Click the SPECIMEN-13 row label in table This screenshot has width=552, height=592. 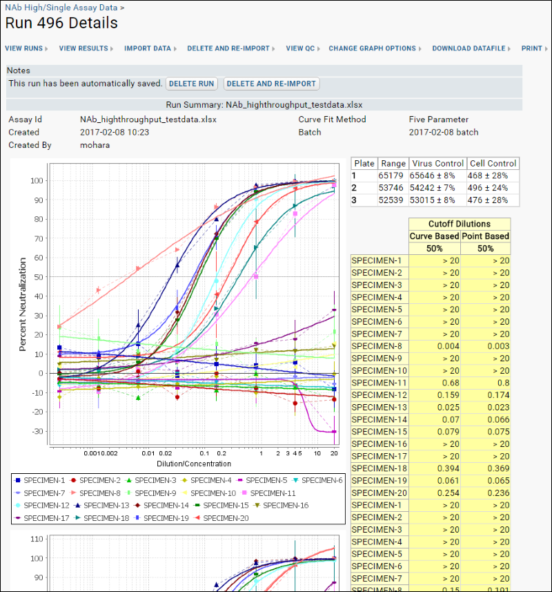[x=379, y=408]
